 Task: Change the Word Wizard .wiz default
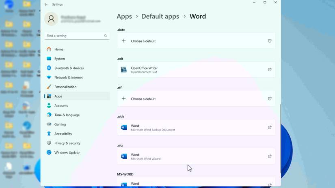tap(196, 156)
